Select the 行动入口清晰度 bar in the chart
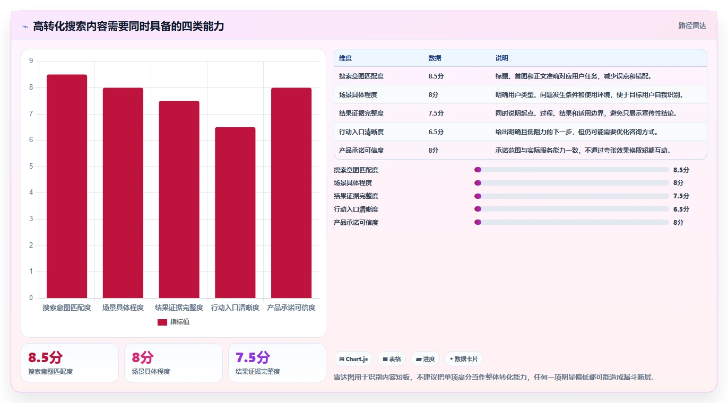Screen dimensions: 728x403 tap(235, 213)
